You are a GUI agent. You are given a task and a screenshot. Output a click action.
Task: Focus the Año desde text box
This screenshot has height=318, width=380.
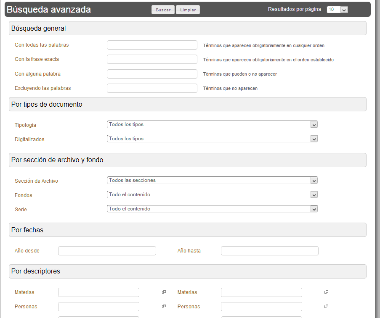click(107, 251)
